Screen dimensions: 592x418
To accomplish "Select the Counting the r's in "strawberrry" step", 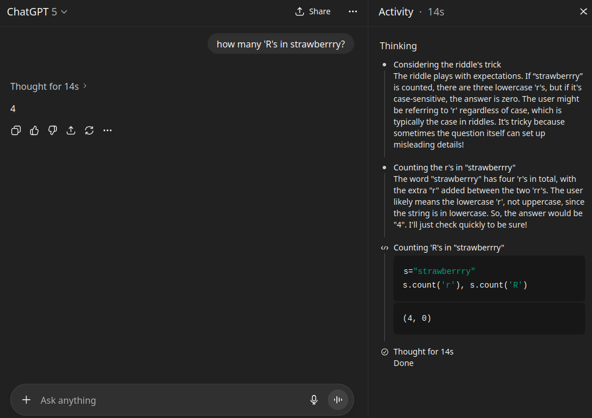I will click(x=454, y=168).
